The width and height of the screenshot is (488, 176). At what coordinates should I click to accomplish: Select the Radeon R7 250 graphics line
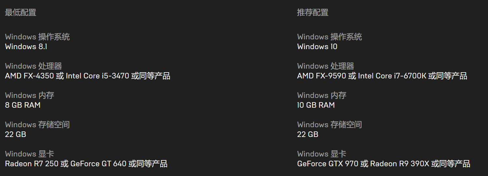point(86,164)
